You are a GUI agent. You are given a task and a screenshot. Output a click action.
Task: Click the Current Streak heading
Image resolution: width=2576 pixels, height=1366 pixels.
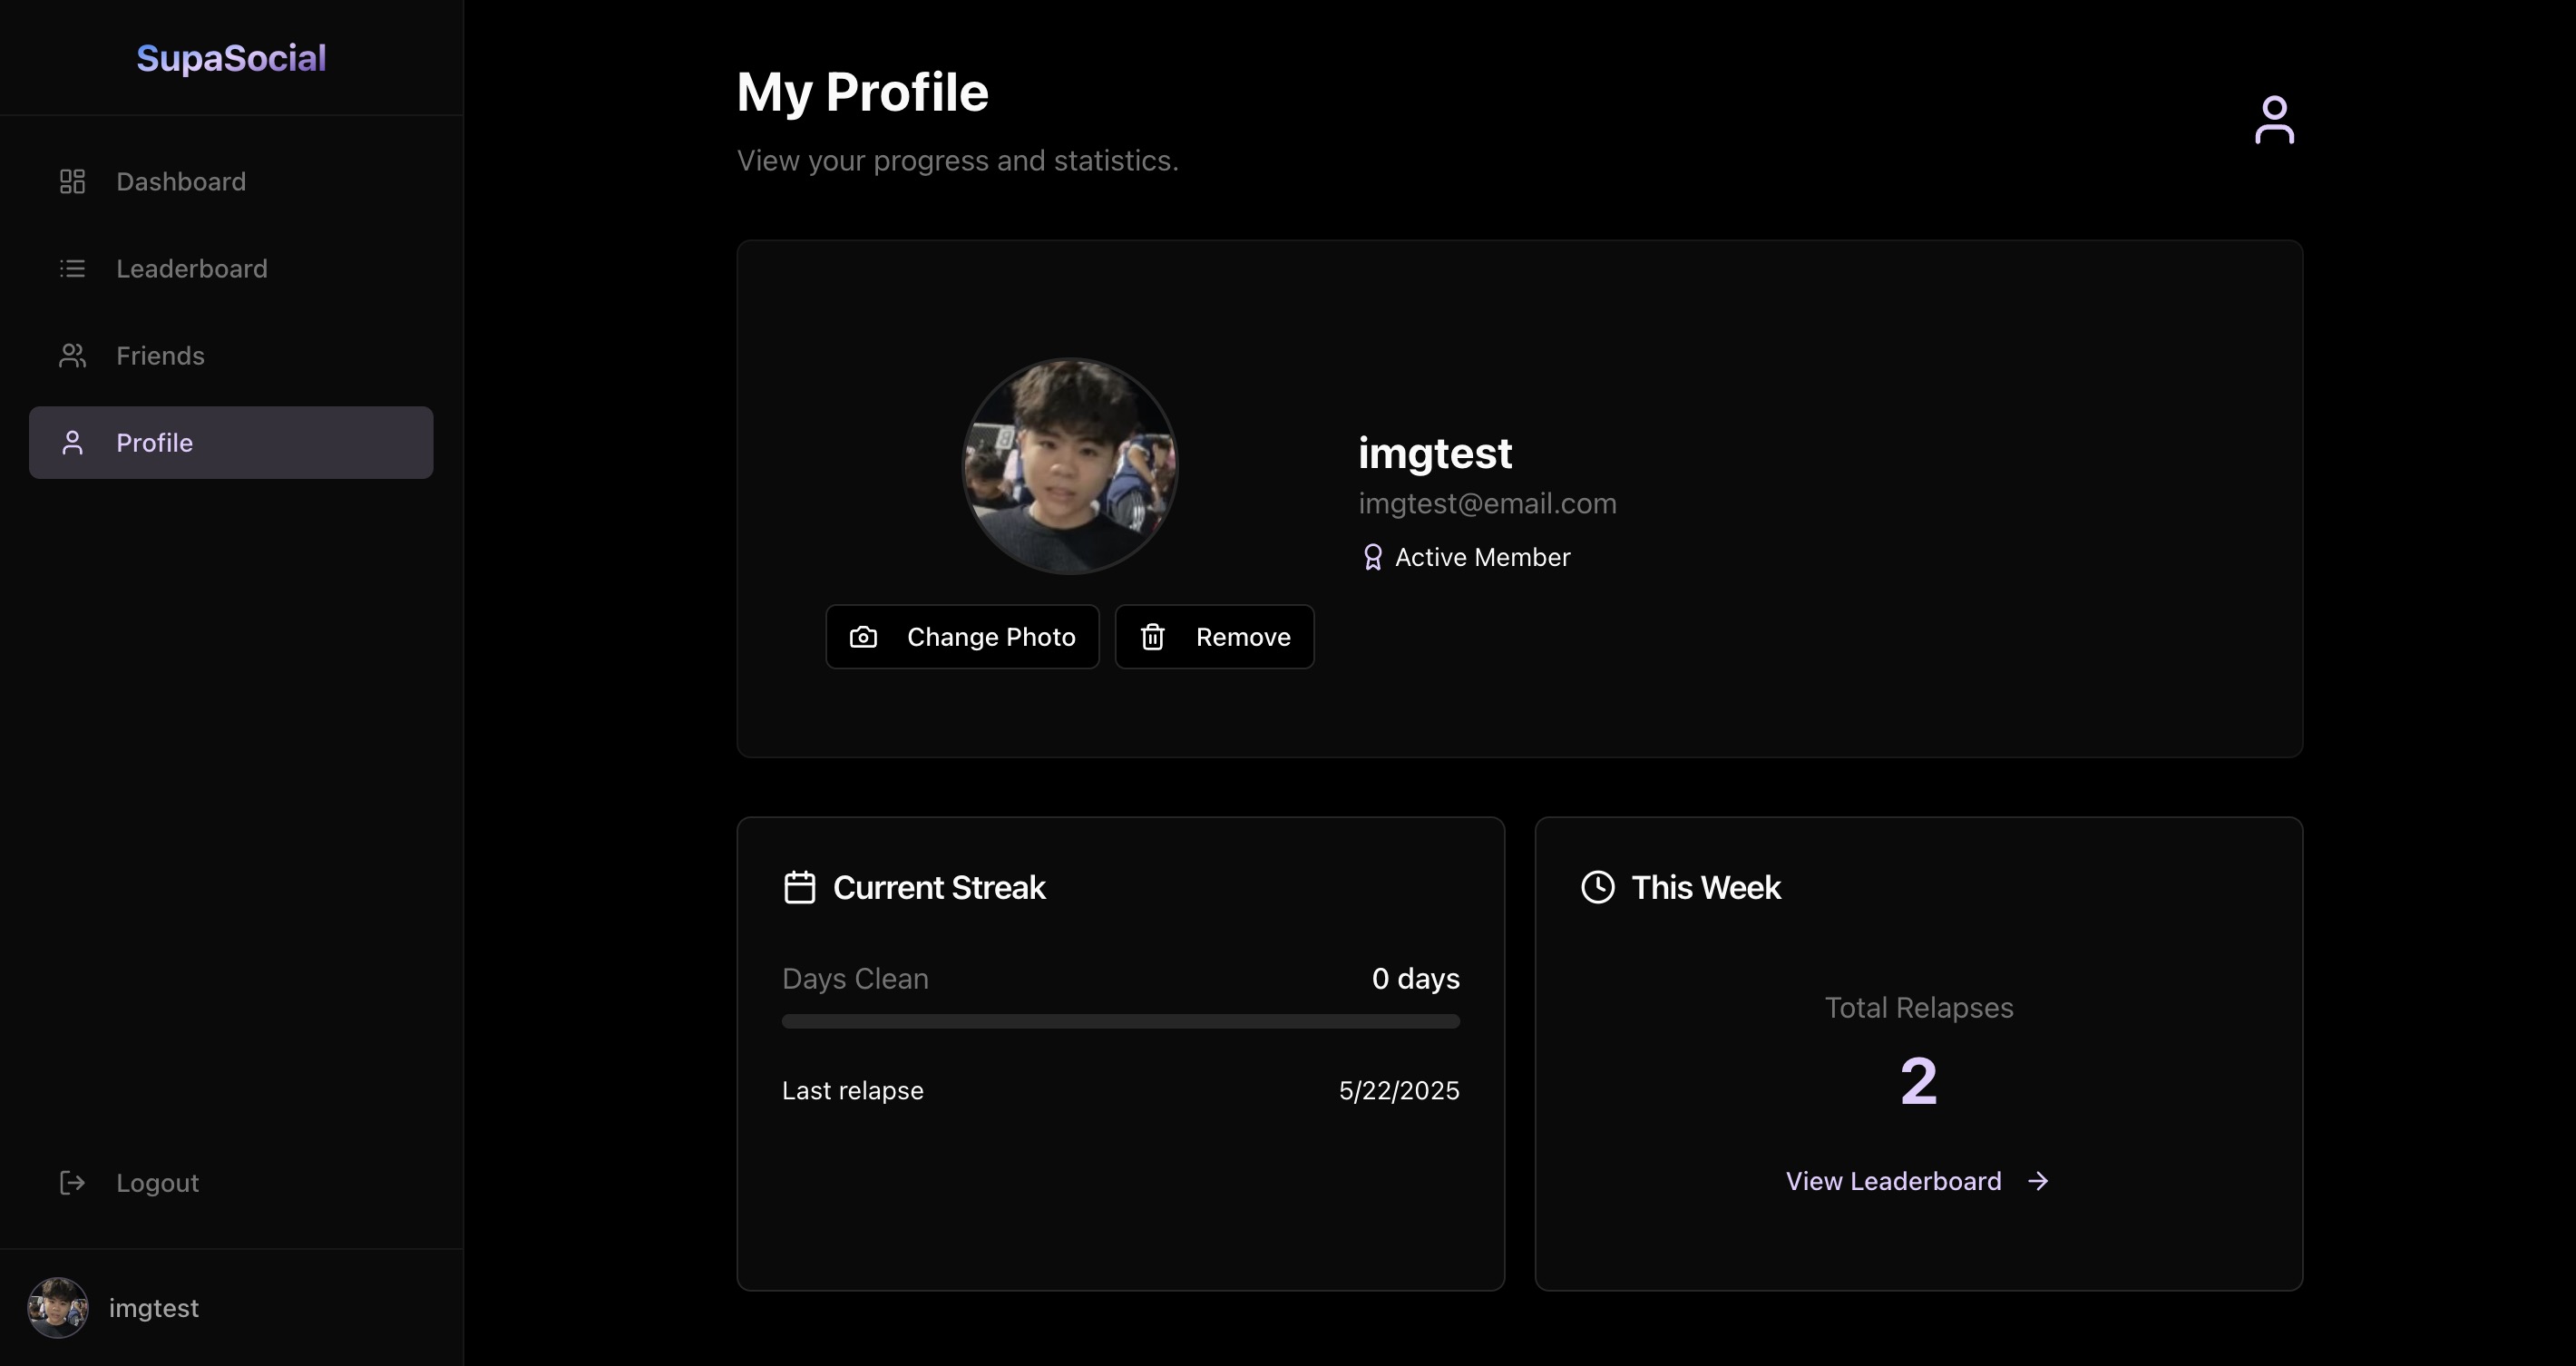(x=939, y=887)
